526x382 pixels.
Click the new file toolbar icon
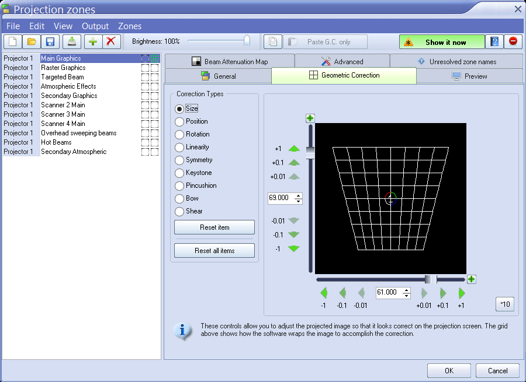[13, 41]
